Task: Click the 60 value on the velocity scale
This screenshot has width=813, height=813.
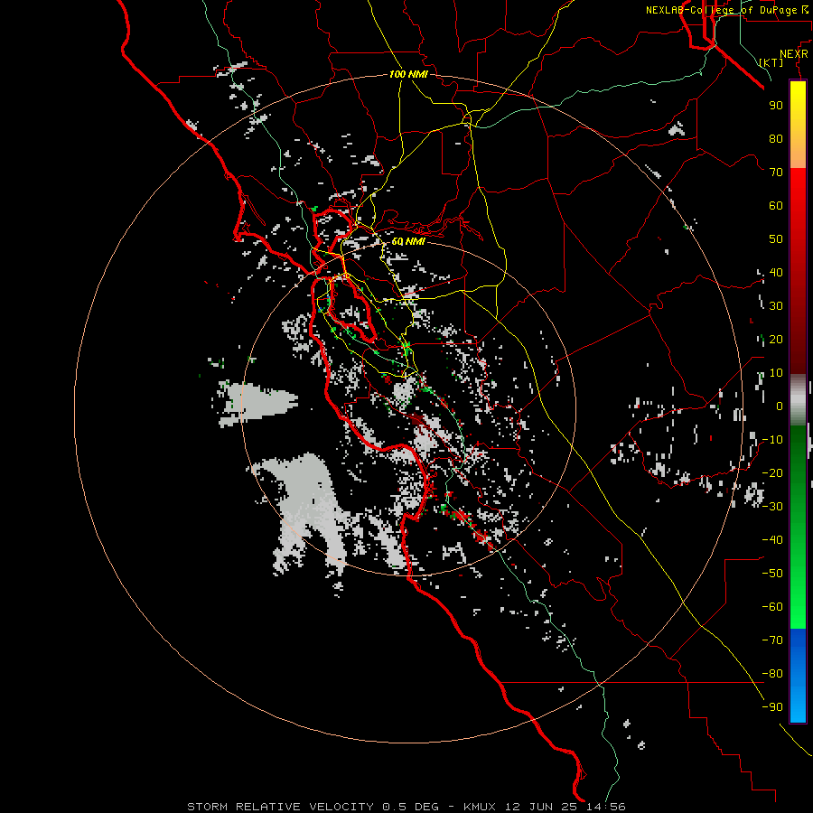Action: point(776,206)
